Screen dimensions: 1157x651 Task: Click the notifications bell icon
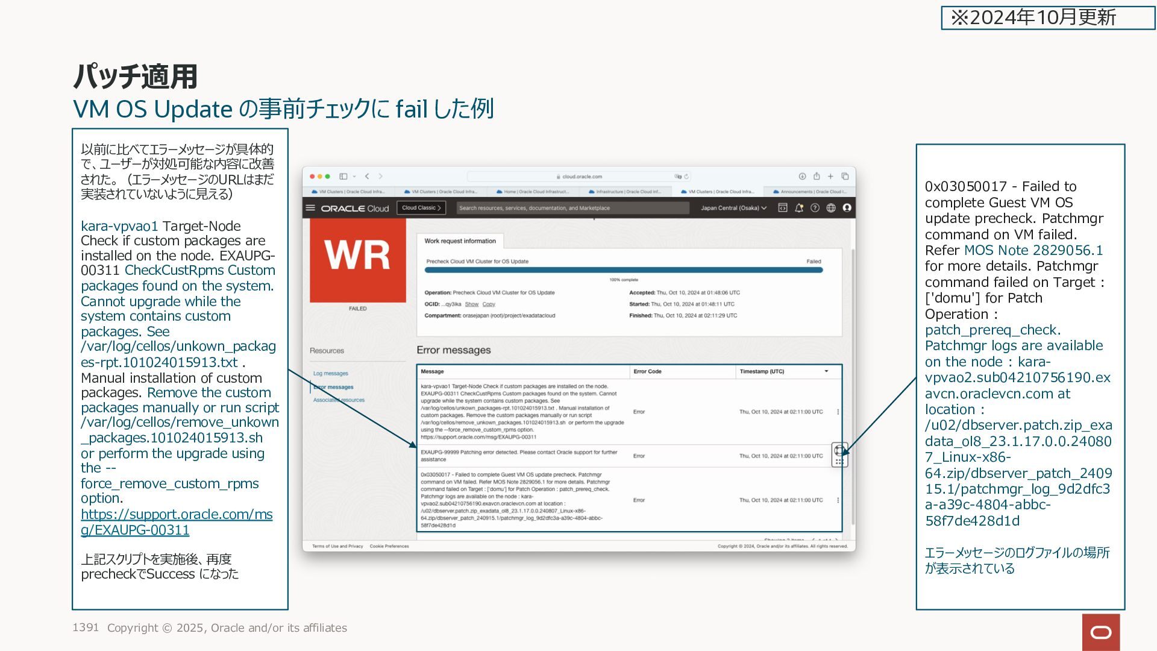point(799,208)
